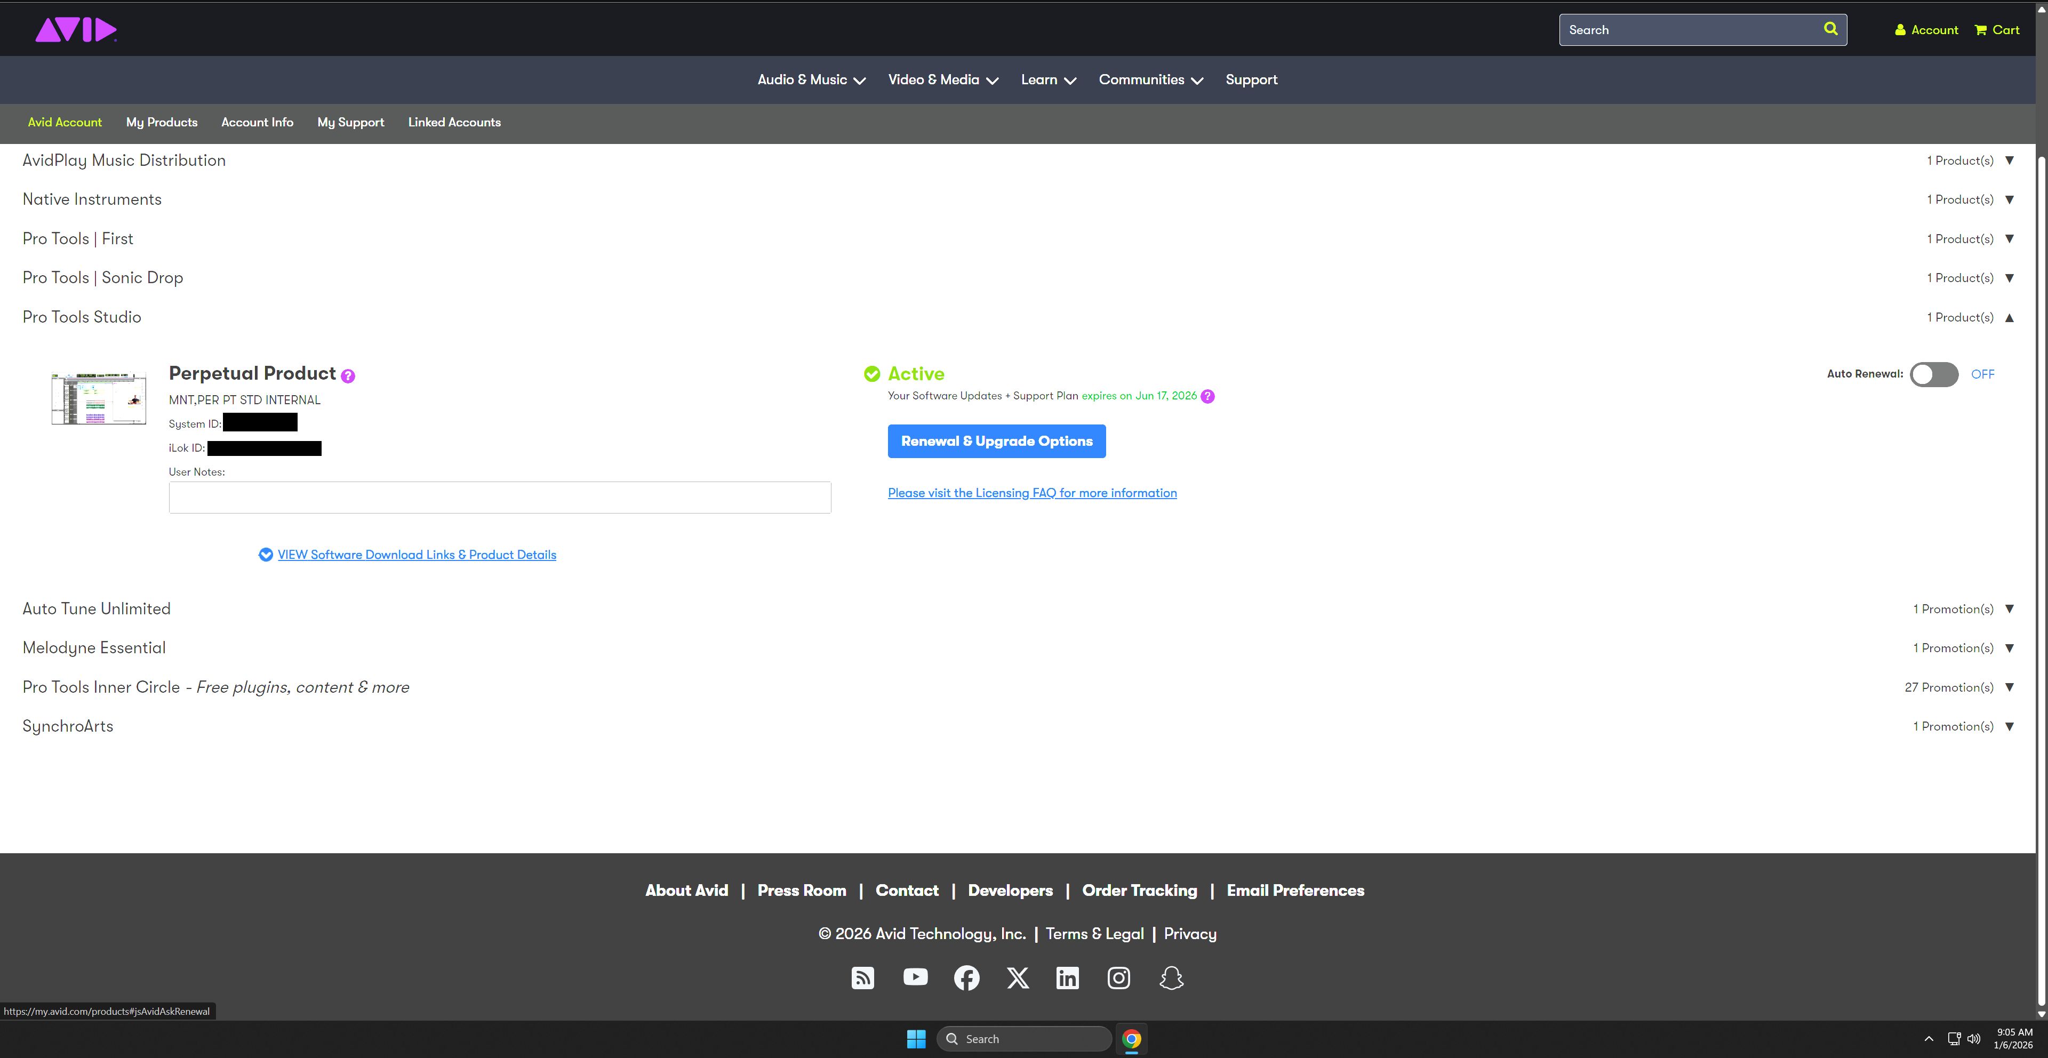
Task: Click the Perpetual Product help icon
Action: 348,376
